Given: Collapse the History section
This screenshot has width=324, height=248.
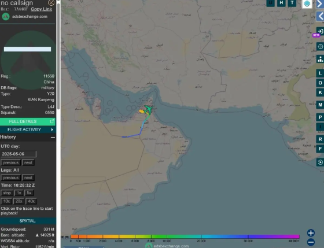Looking at the screenshot, I should tap(53, 138).
